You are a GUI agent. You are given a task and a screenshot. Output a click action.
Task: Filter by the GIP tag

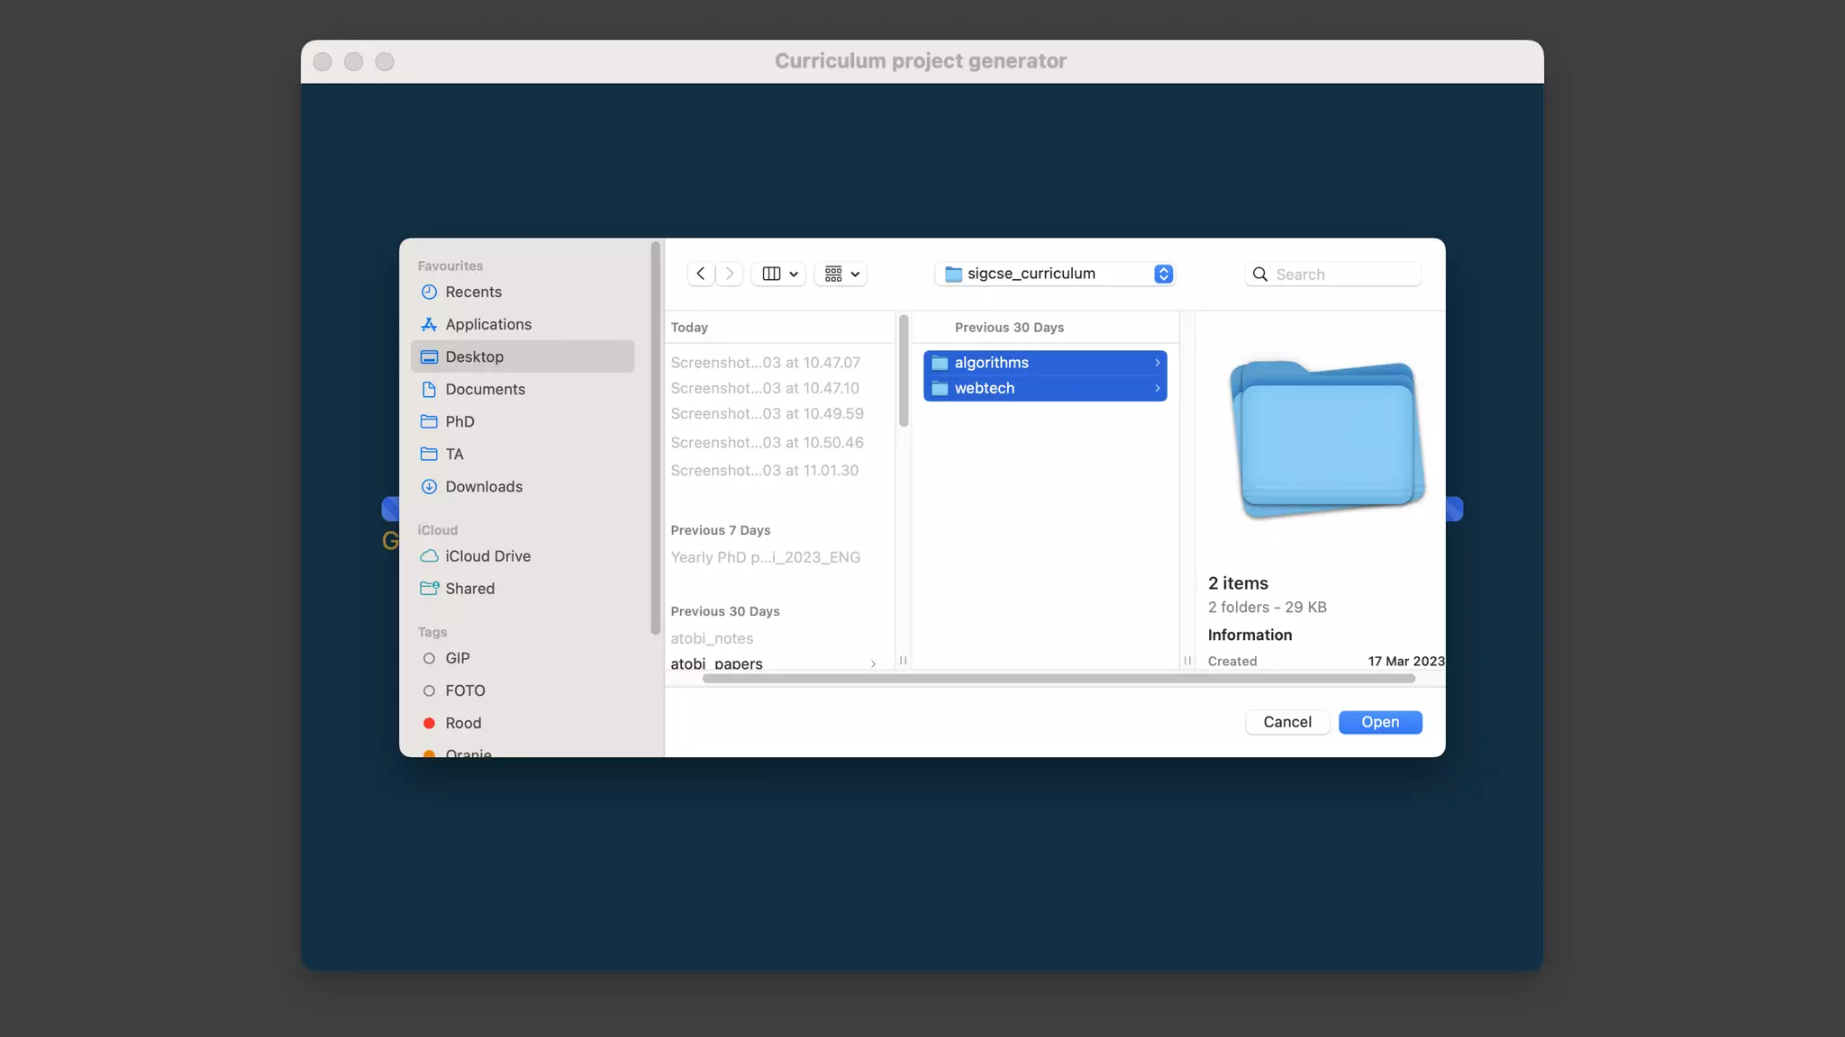pyautogui.click(x=457, y=658)
